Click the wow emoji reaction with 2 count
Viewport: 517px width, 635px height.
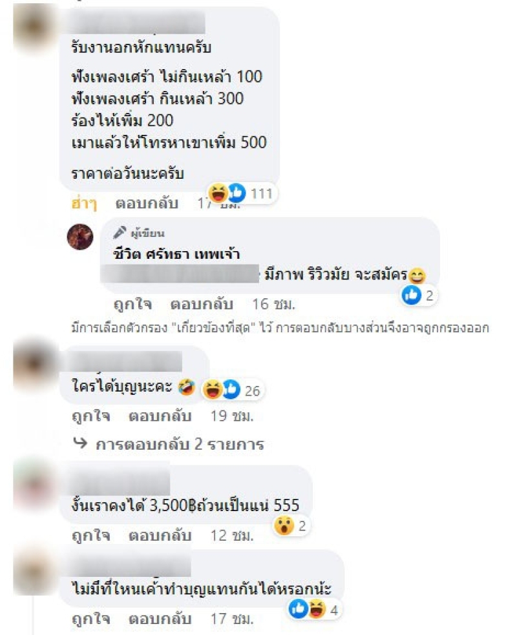pyautogui.click(x=284, y=526)
